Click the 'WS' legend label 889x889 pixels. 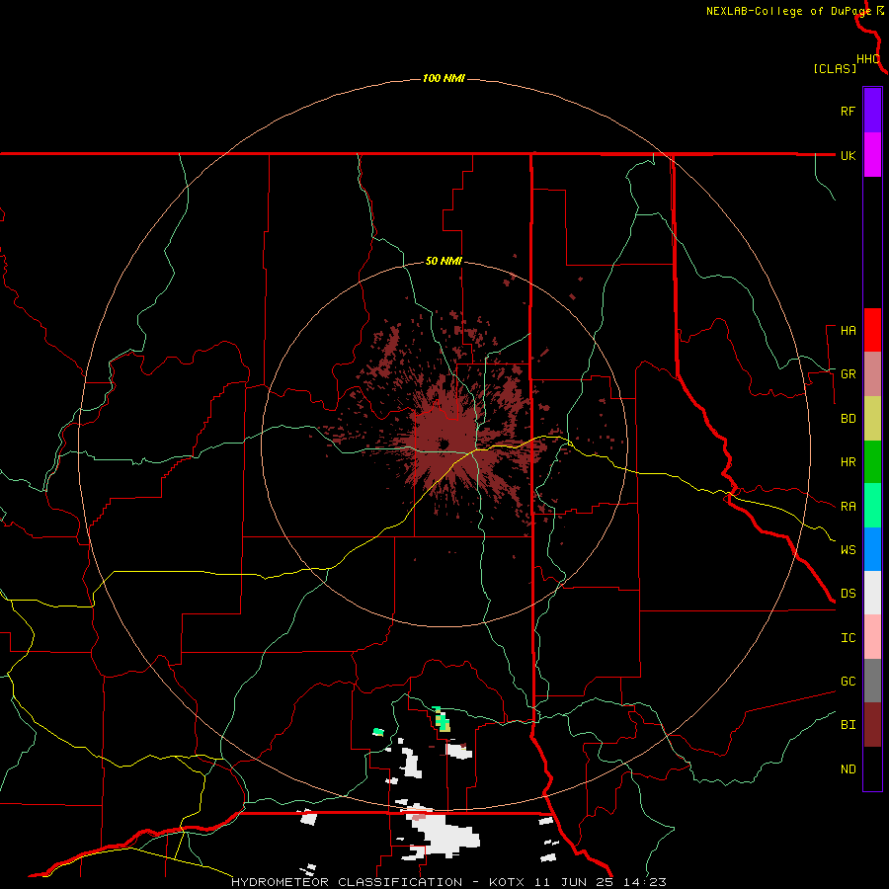tap(848, 549)
